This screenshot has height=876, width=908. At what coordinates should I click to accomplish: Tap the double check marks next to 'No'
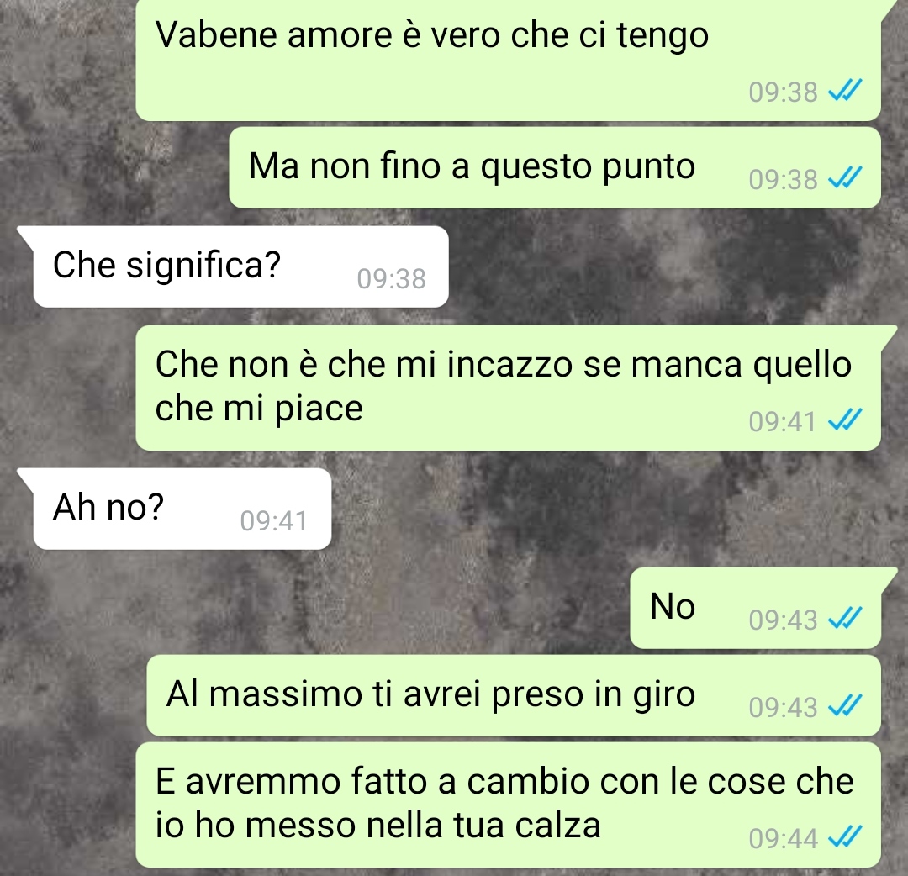pos(846,619)
